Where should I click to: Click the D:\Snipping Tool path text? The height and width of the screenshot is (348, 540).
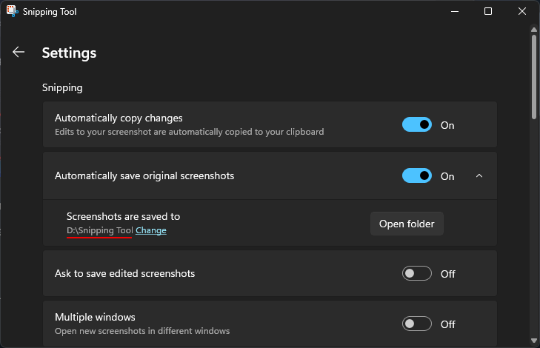(99, 231)
